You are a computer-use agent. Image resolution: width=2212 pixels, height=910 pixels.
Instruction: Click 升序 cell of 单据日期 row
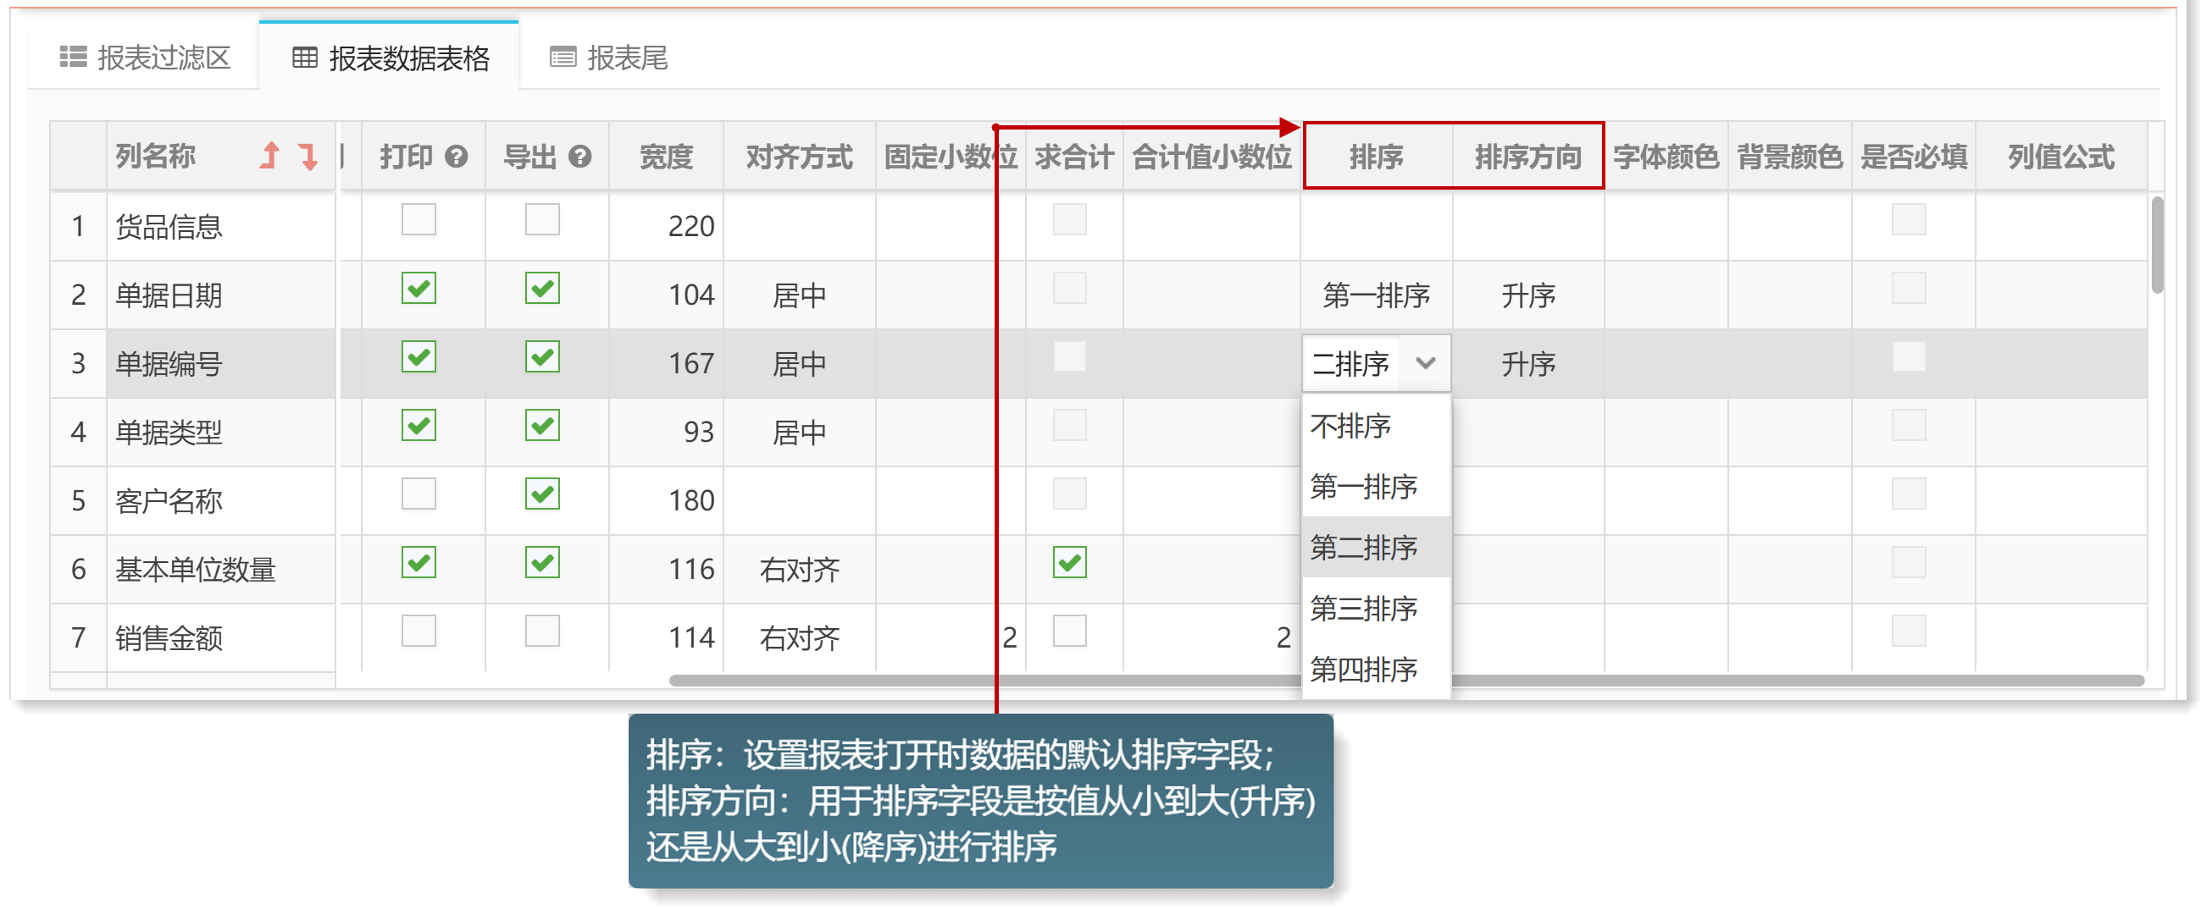1528,295
